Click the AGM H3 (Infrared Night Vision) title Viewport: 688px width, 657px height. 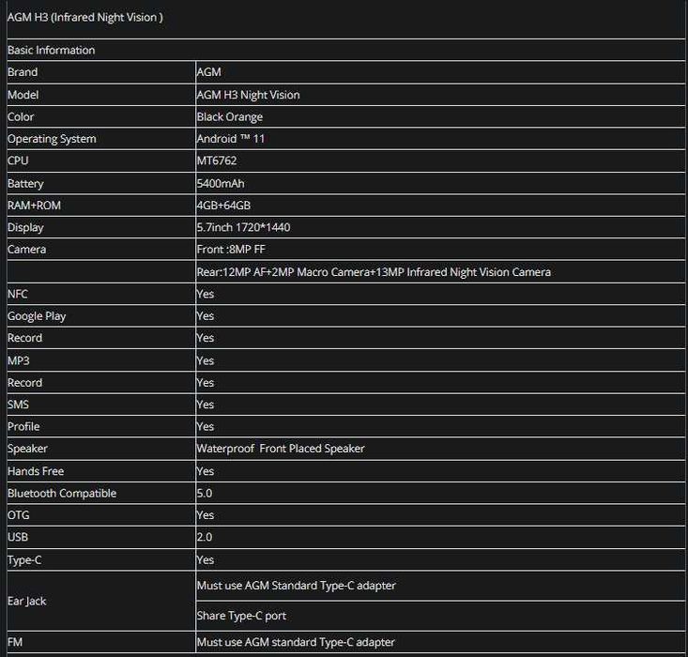pos(85,17)
